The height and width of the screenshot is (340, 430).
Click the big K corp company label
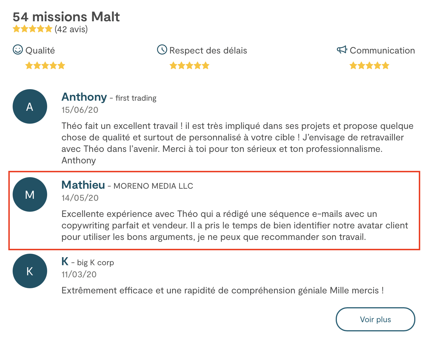point(95,263)
